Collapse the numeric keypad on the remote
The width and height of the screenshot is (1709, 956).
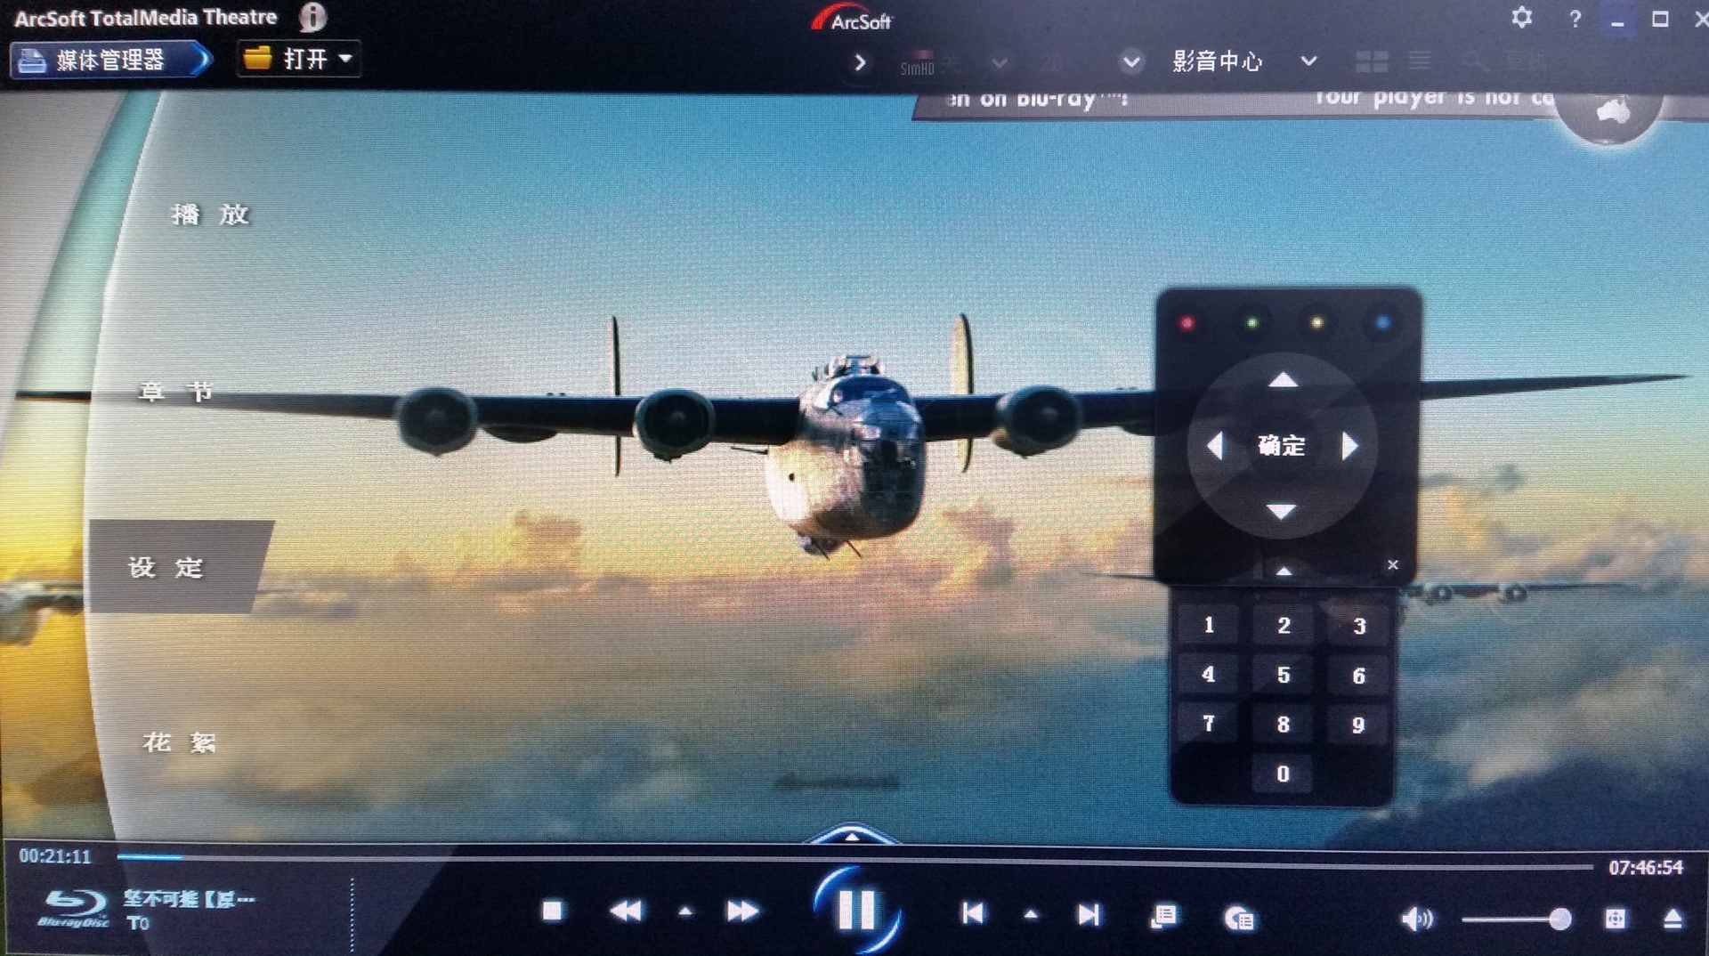point(1284,571)
